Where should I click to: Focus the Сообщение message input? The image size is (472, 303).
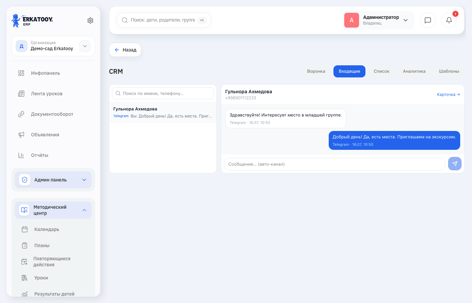(x=334, y=164)
